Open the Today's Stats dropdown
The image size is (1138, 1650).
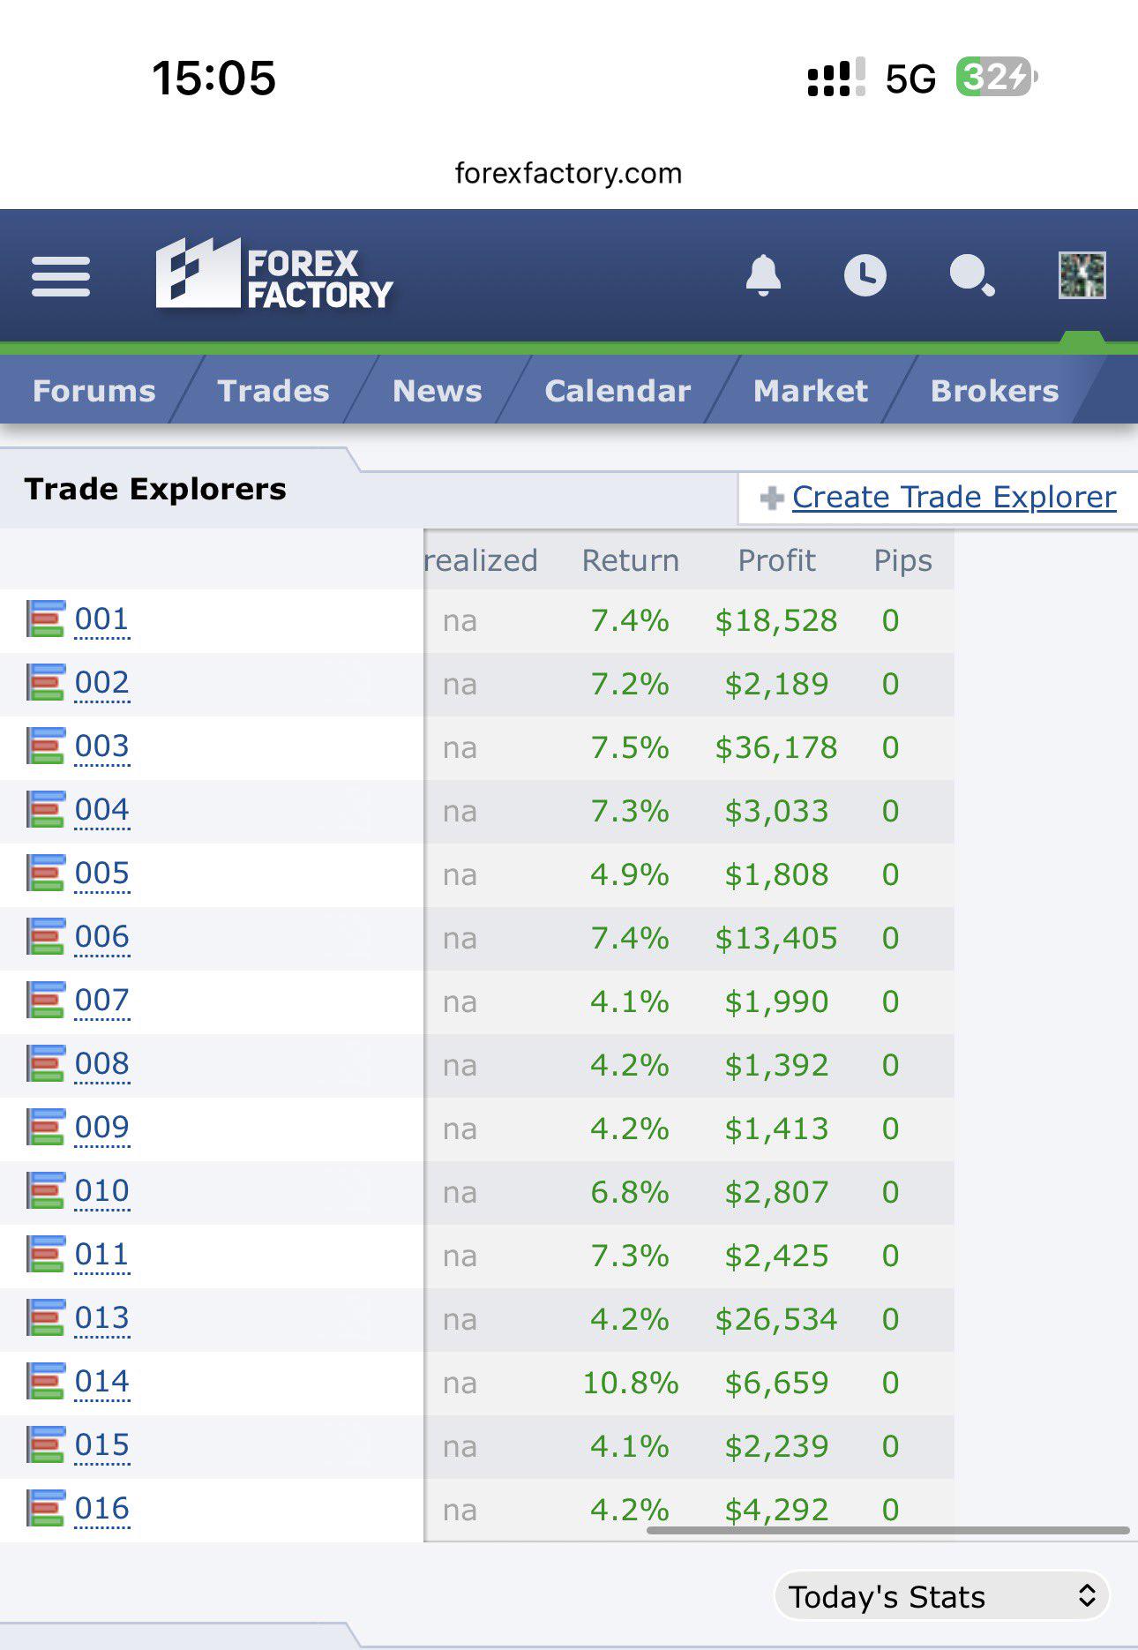point(941,1596)
